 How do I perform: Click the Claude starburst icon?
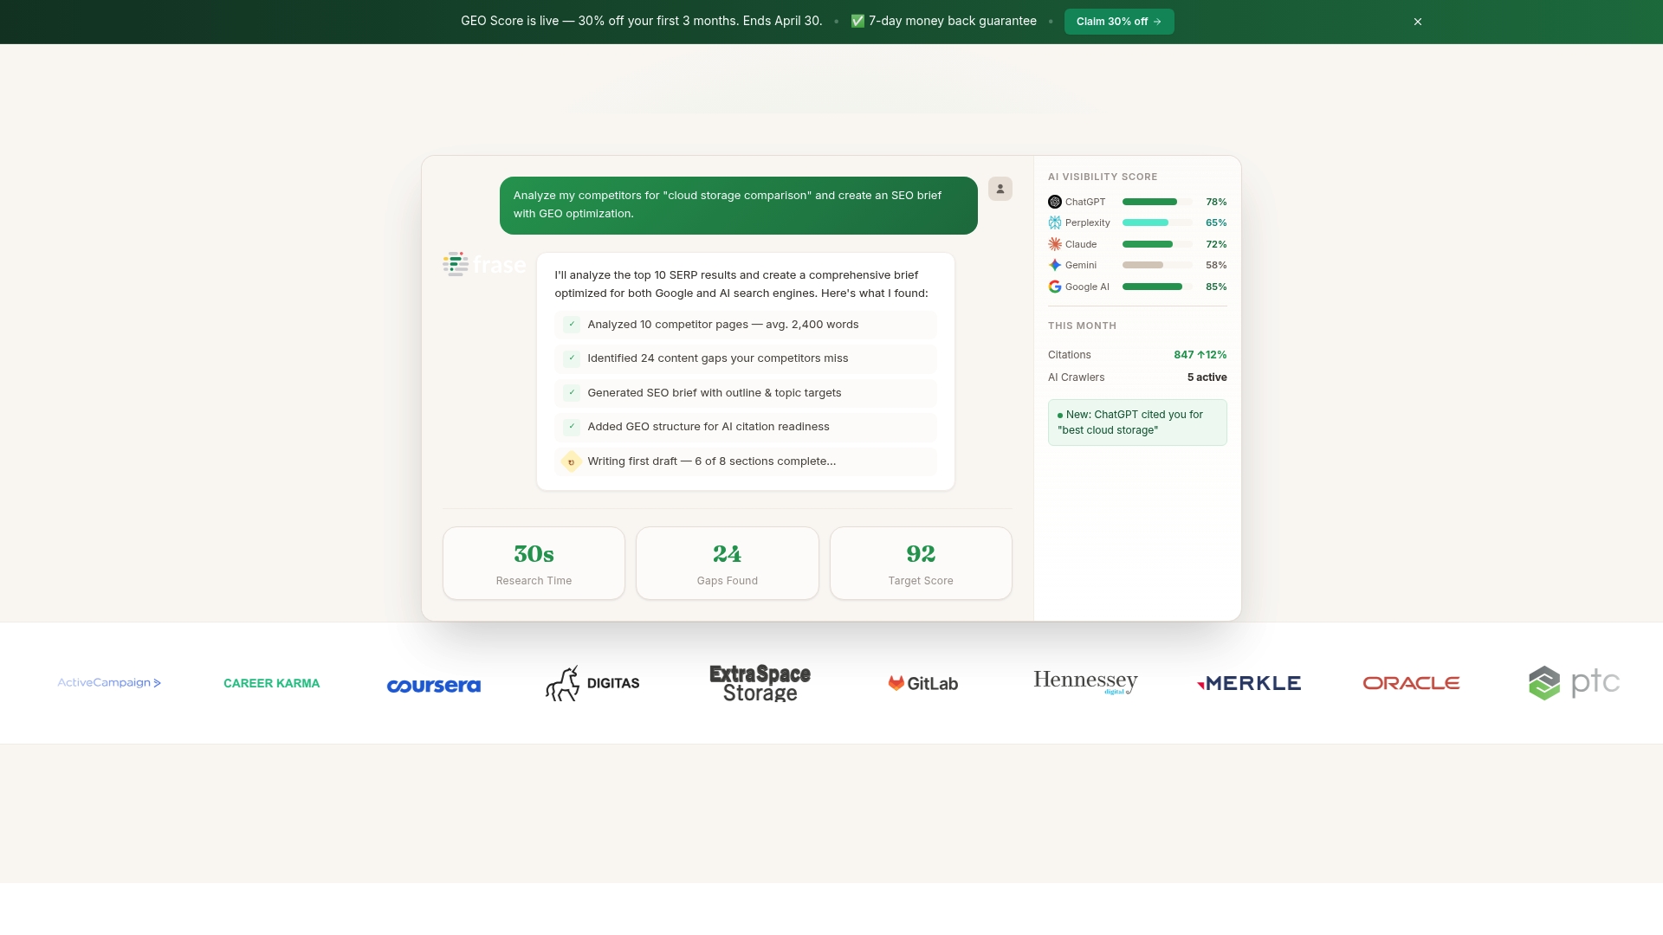coord(1054,244)
